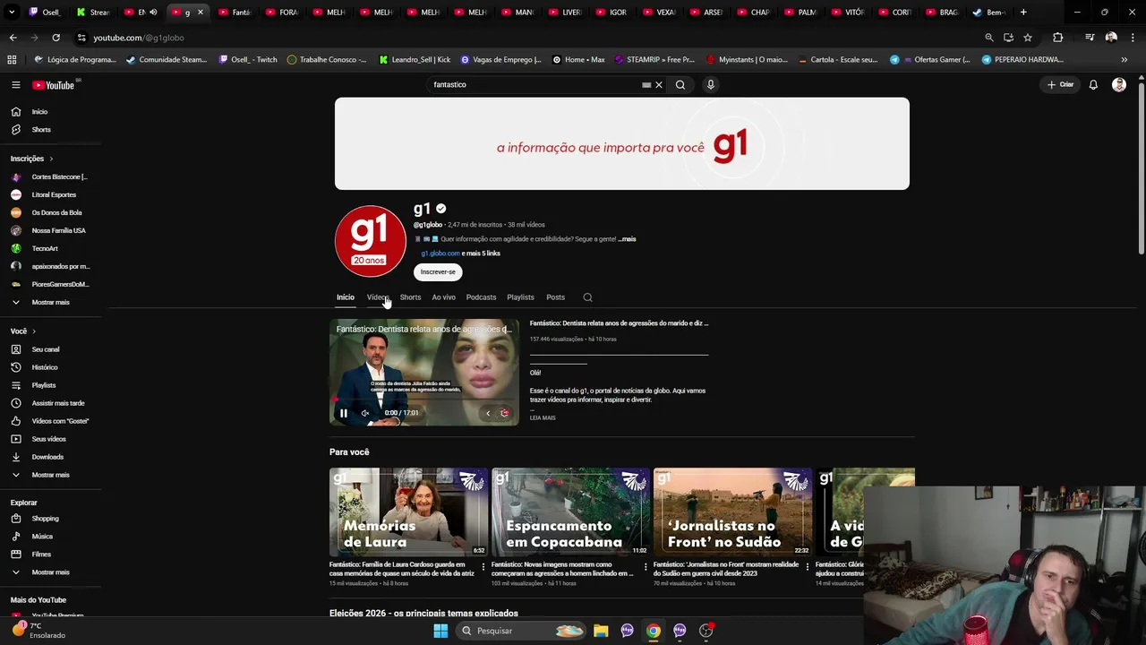Image resolution: width=1146 pixels, height=645 pixels.
Task: Subscribe to the g1 channel
Action: [438, 272]
